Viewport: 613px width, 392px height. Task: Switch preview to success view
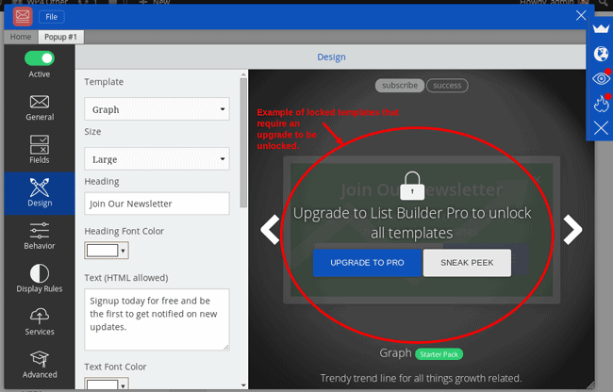447,86
